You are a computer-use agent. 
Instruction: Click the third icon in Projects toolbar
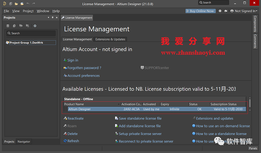tap(21, 26)
